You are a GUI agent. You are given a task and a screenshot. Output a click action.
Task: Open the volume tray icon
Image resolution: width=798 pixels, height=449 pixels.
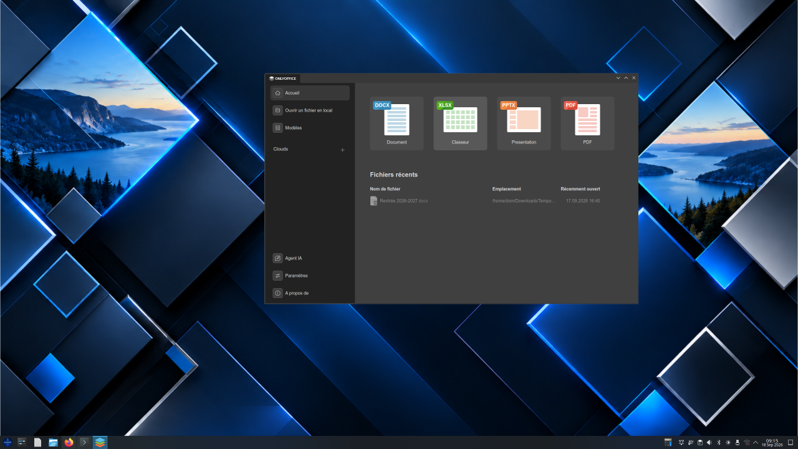709,442
